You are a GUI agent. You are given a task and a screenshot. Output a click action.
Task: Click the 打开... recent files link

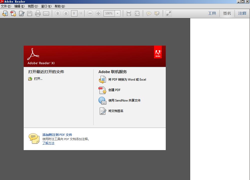point(38,79)
